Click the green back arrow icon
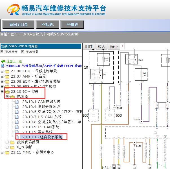The image size is (170, 169). pos(3,61)
